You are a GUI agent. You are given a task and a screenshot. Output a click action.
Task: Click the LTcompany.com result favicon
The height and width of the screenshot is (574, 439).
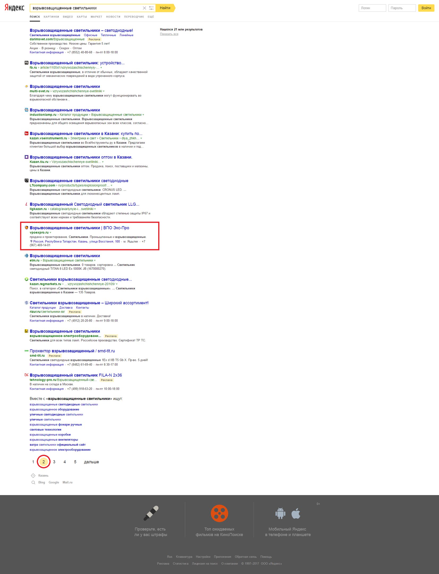click(x=26, y=181)
